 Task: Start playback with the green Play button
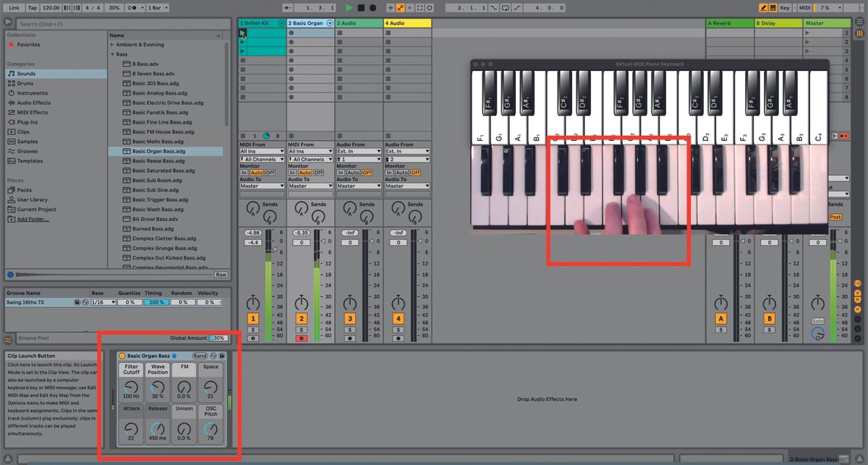coord(349,7)
